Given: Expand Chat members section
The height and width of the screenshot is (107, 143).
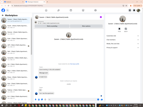Looking at the screenshot, I should tap(122, 40).
